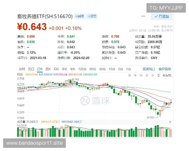
Task: Click the last candlestick on the K chart
Action: click(171, 102)
